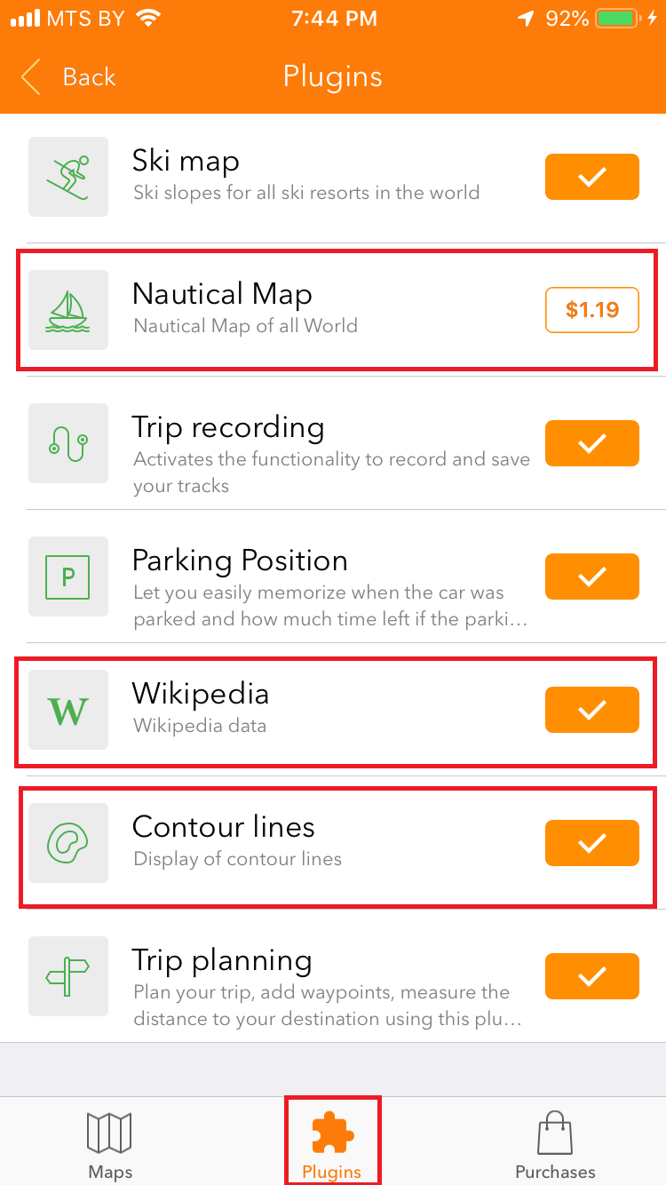
Task: Tap the Trip planning signpost icon
Action: coord(68,976)
